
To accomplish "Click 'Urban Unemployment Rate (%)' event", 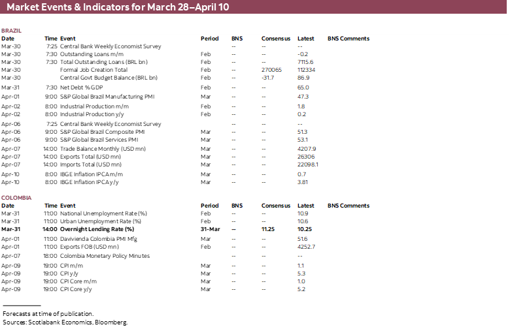I will click(x=101, y=221).
